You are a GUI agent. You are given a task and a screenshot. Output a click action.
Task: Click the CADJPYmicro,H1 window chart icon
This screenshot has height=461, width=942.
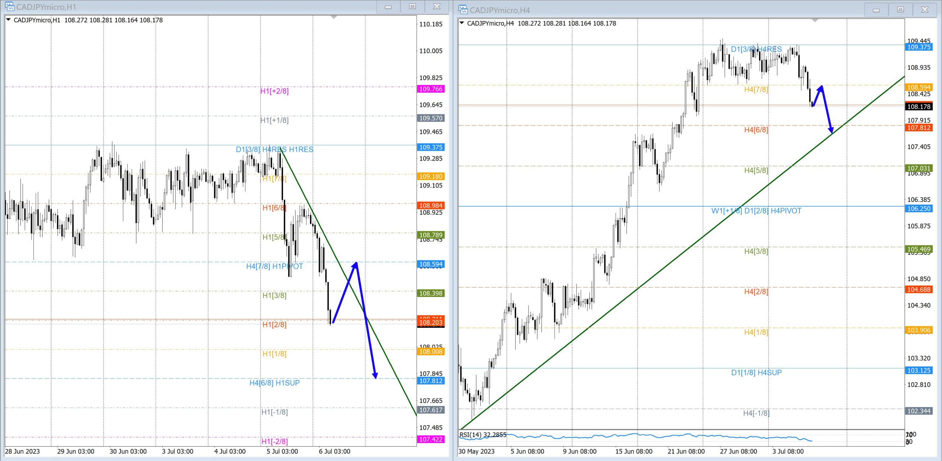9,6
